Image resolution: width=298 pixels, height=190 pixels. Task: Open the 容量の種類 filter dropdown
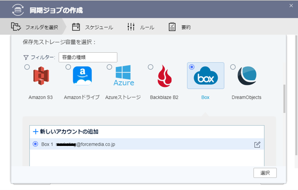[x=88, y=57]
